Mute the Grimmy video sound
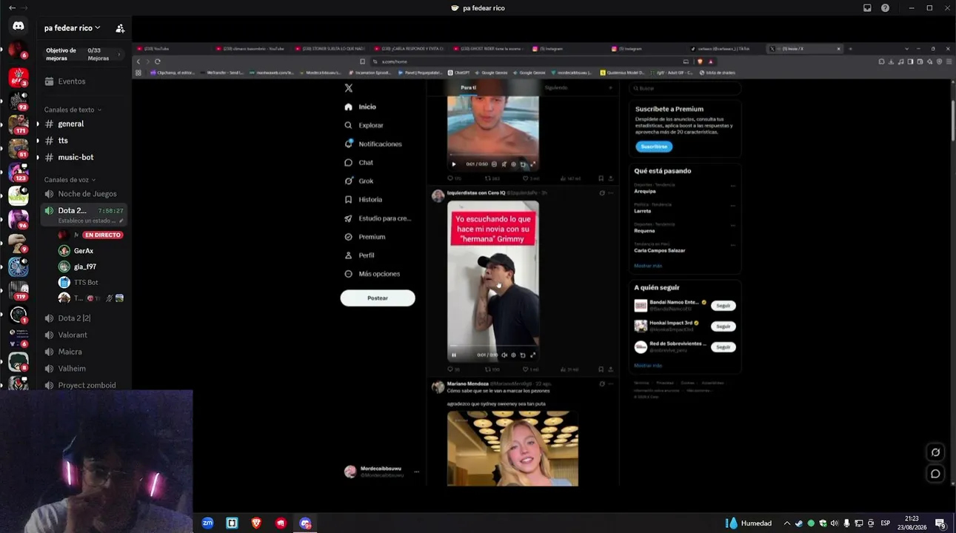Viewport: 956px width, 533px height. pos(504,355)
